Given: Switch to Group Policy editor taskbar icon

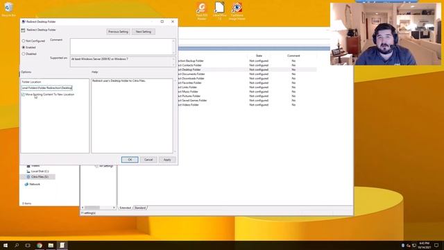Looking at the screenshot, I should pyautogui.click(x=62, y=245).
